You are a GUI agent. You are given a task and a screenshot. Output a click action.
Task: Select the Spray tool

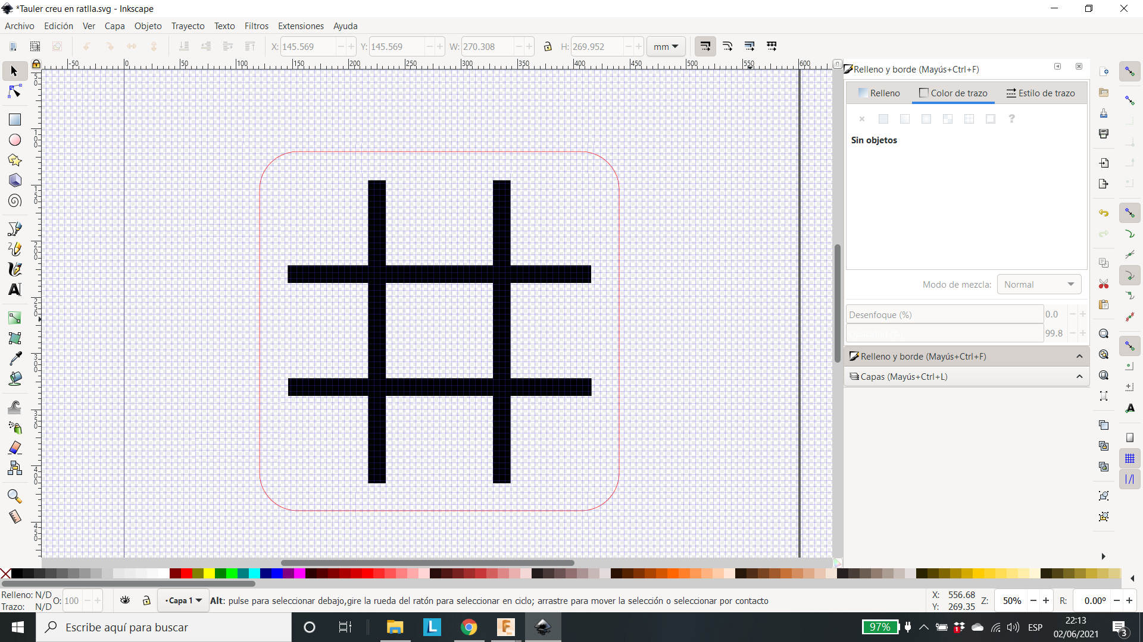pos(14,427)
